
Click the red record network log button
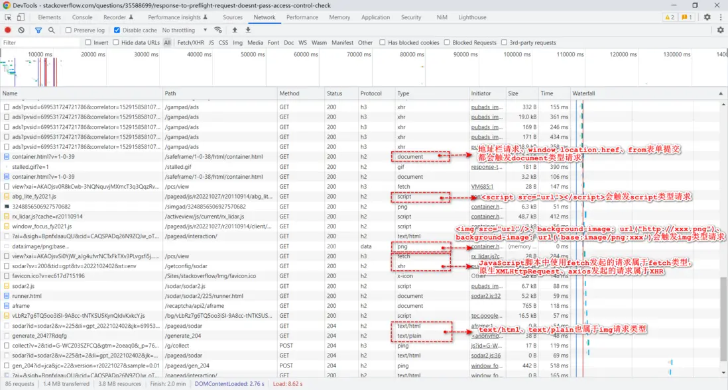pos(8,30)
